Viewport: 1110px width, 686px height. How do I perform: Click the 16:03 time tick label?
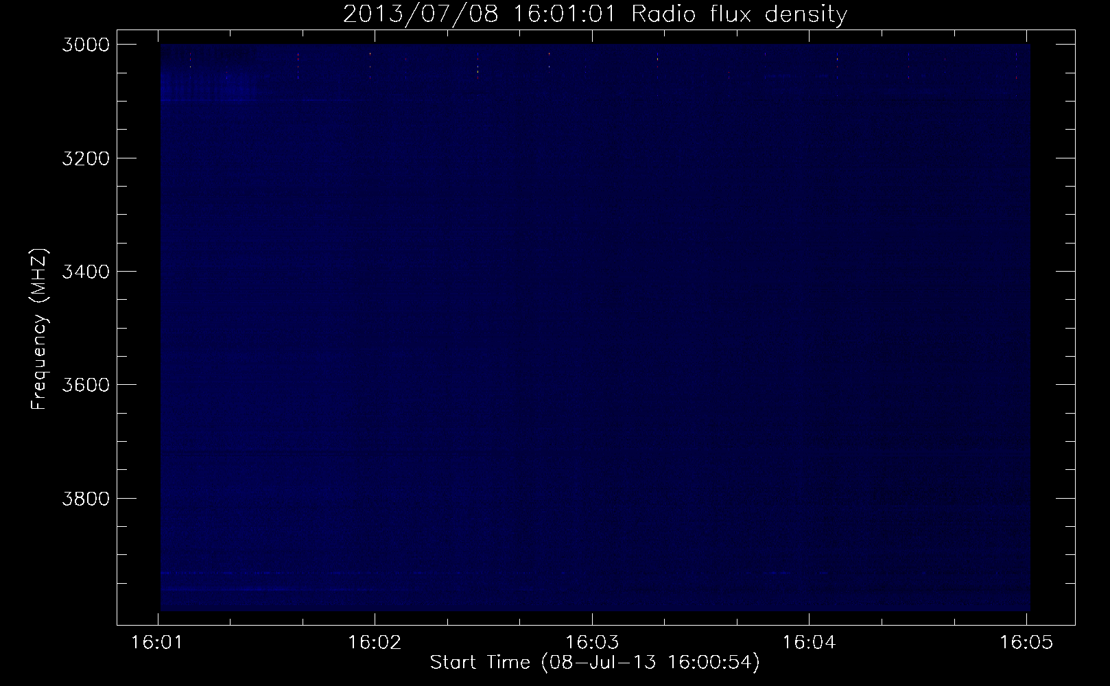click(591, 643)
